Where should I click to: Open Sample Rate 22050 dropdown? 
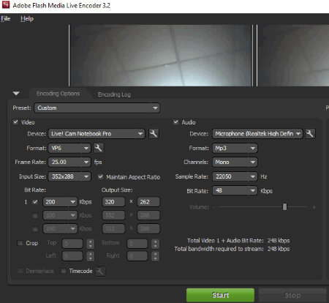click(235, 176)
